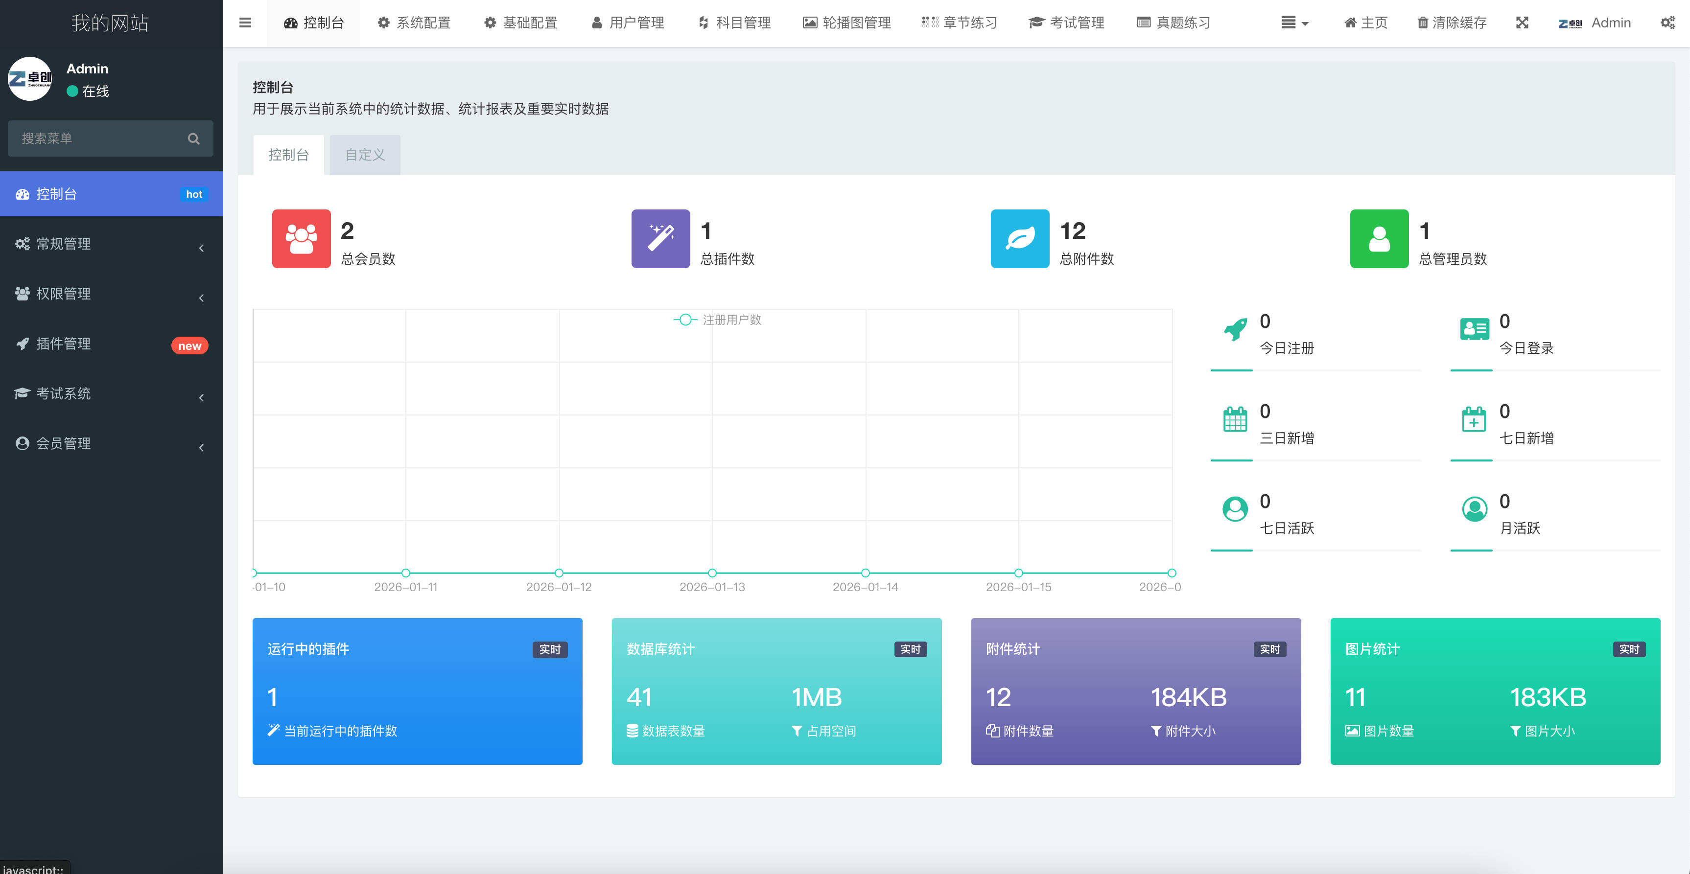This screenshot has height=874, width=1690.
Task: Open 真题练习 exam questions page
Action: pos(1174,23)
